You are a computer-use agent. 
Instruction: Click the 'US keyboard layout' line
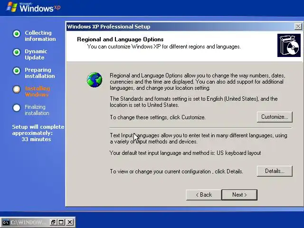(x=185, y=153)
